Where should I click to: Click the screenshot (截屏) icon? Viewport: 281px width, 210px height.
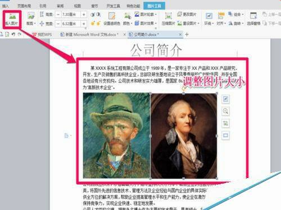pyautogui.click(x=31, y=16)
